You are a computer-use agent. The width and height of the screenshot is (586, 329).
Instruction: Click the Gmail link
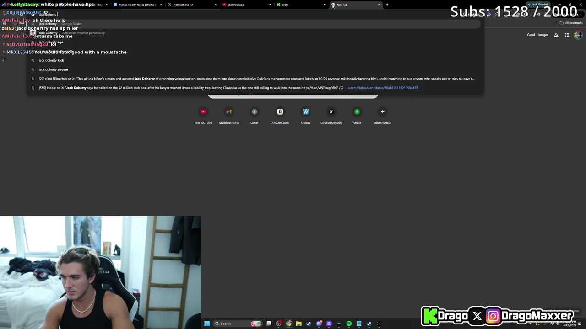tap(531, 35)
